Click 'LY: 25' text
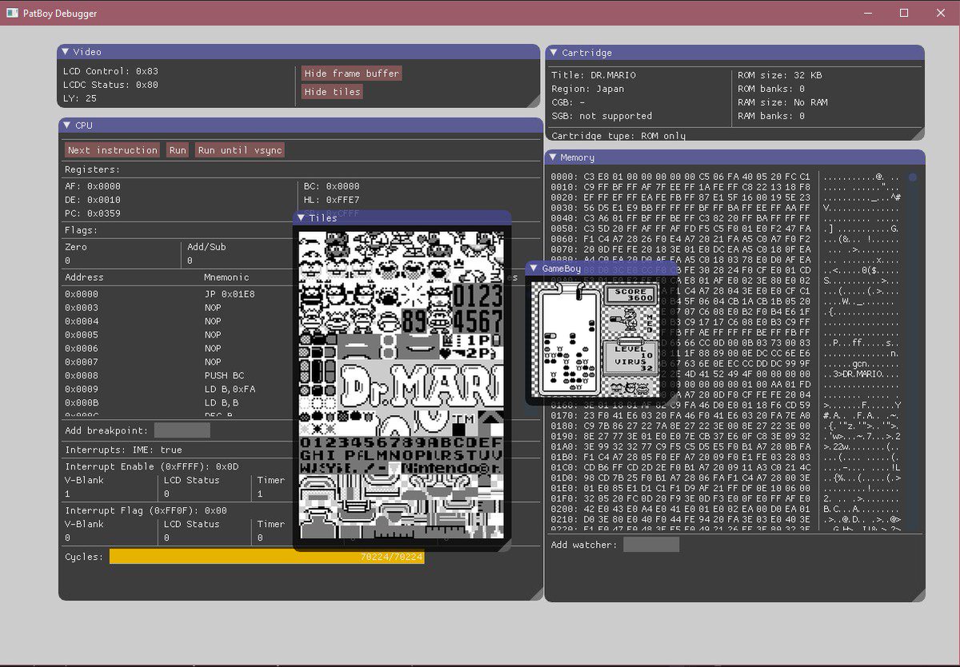The image size is (960, 667). point(80,98)
